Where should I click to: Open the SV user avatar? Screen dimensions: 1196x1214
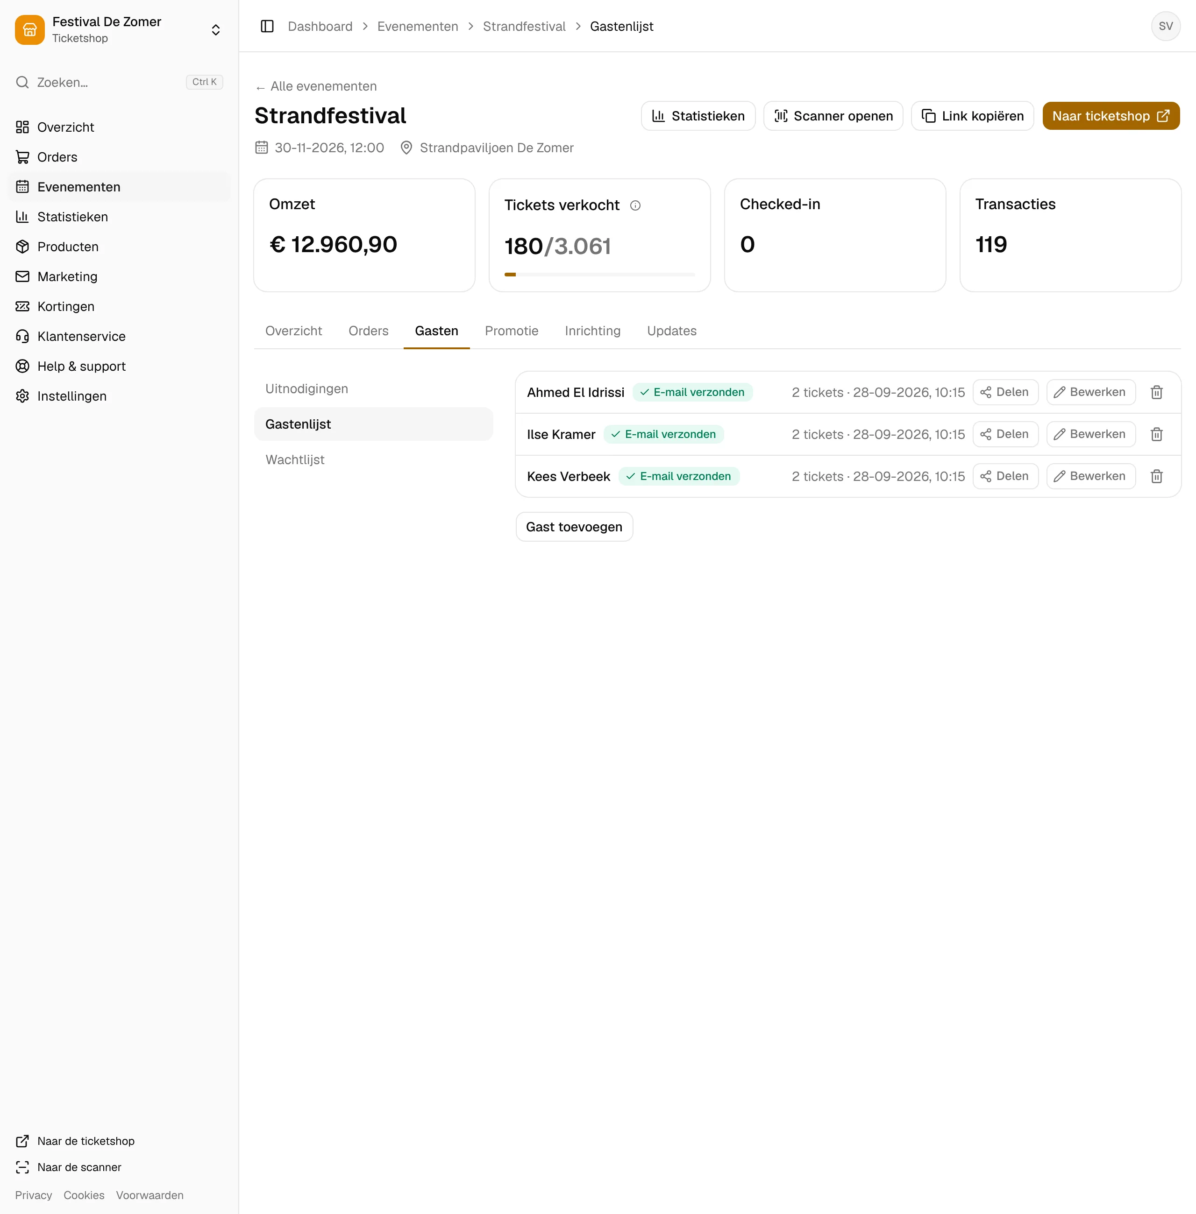coord(1165,26)
